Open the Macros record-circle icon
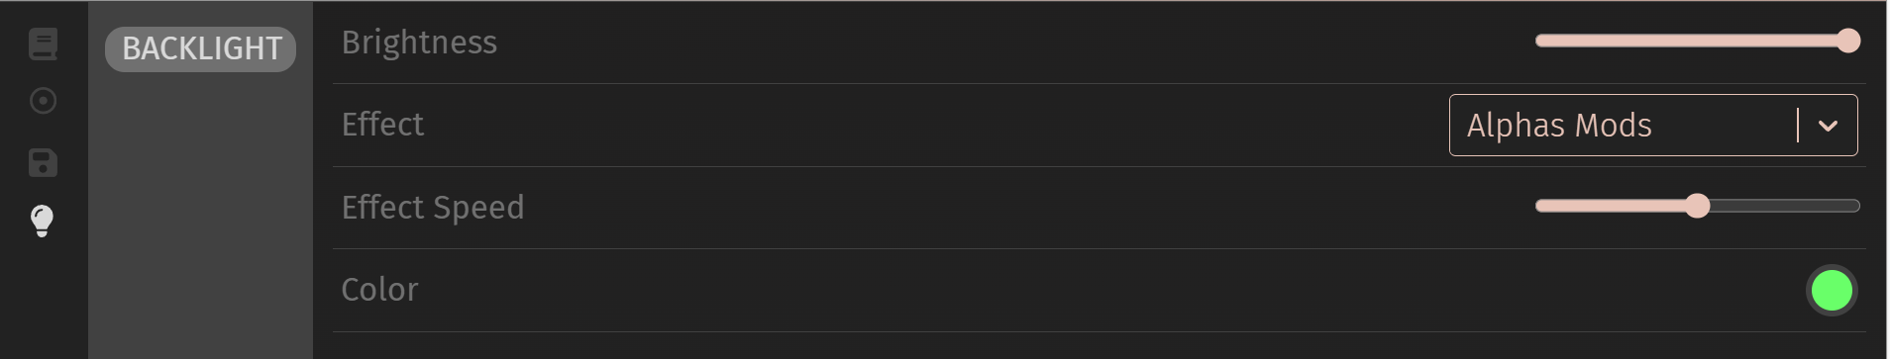The image size is (1890, 359). 43,101
